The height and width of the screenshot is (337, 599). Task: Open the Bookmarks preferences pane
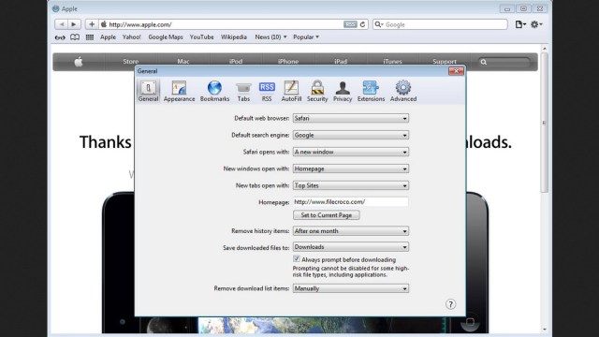(214, 92)
